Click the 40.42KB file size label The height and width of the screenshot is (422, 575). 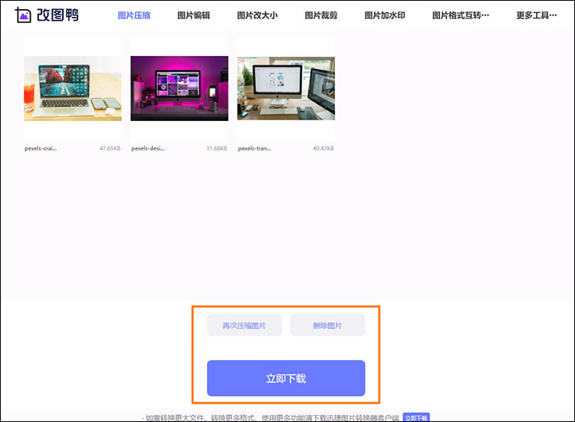(x=323, y=149)
